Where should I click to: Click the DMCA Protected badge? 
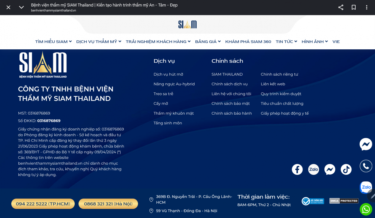344,201
